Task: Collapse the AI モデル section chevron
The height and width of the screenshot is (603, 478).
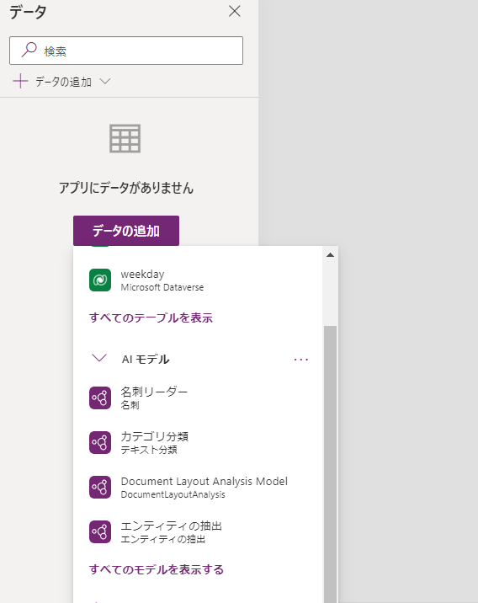Action: 99,359
